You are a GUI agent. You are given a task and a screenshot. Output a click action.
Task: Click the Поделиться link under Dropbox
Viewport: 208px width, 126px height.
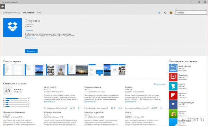pyautogui.click(x=29, y=30)
